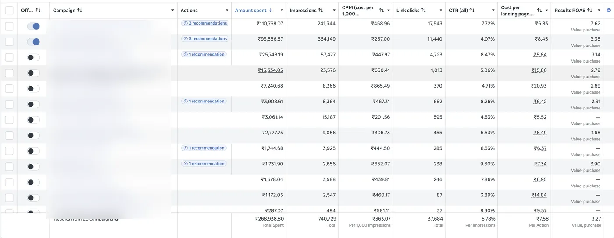Viewport: 614px width, 238px height.
Task: Click the ₹865.49 CPM value
Action: [x=380, y=86]
